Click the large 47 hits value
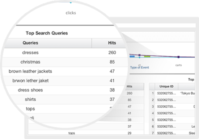This screenshot has width=199, height=139. click(x=112, y=71)
